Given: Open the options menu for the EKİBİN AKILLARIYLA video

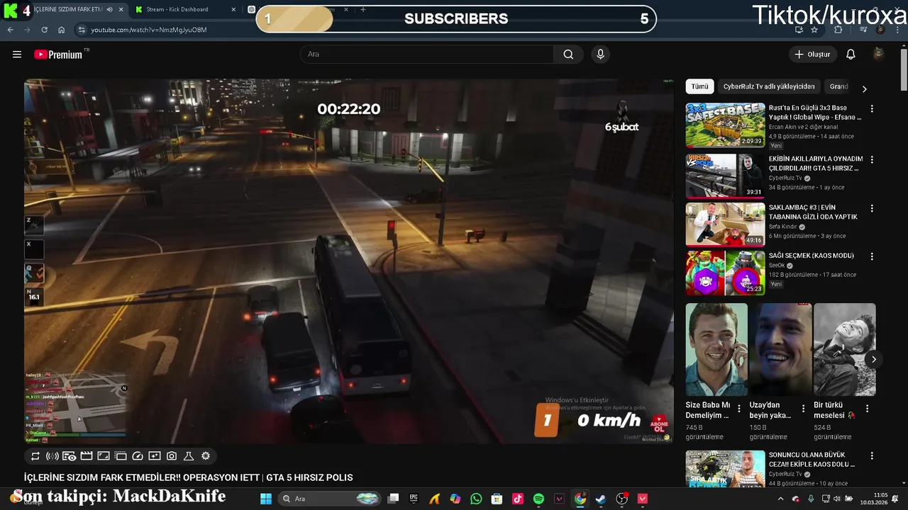Looking at the screenshot, I should [x=872, y=160].
